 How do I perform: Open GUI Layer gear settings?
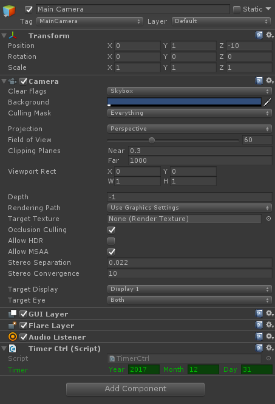(x=270, y=313)
